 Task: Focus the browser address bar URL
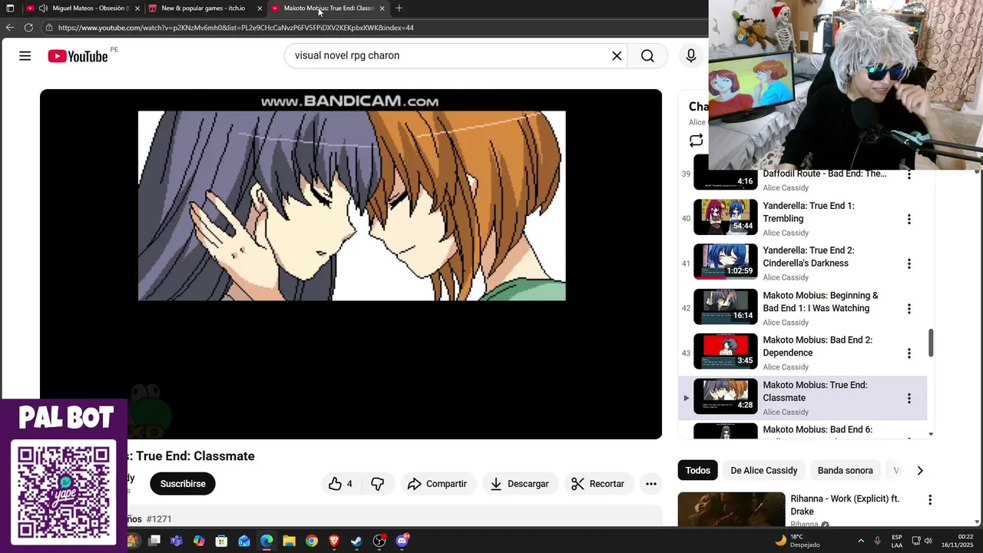coord(236,28)
